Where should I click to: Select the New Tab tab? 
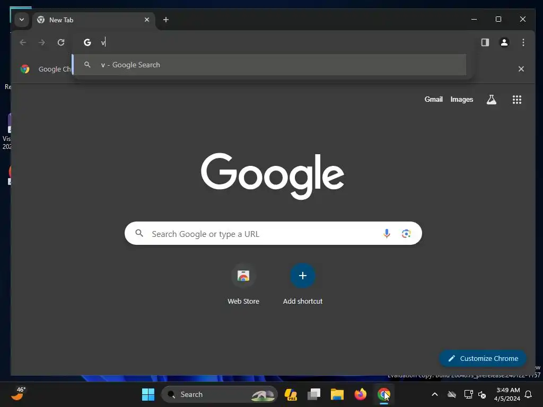coord(93,20)
